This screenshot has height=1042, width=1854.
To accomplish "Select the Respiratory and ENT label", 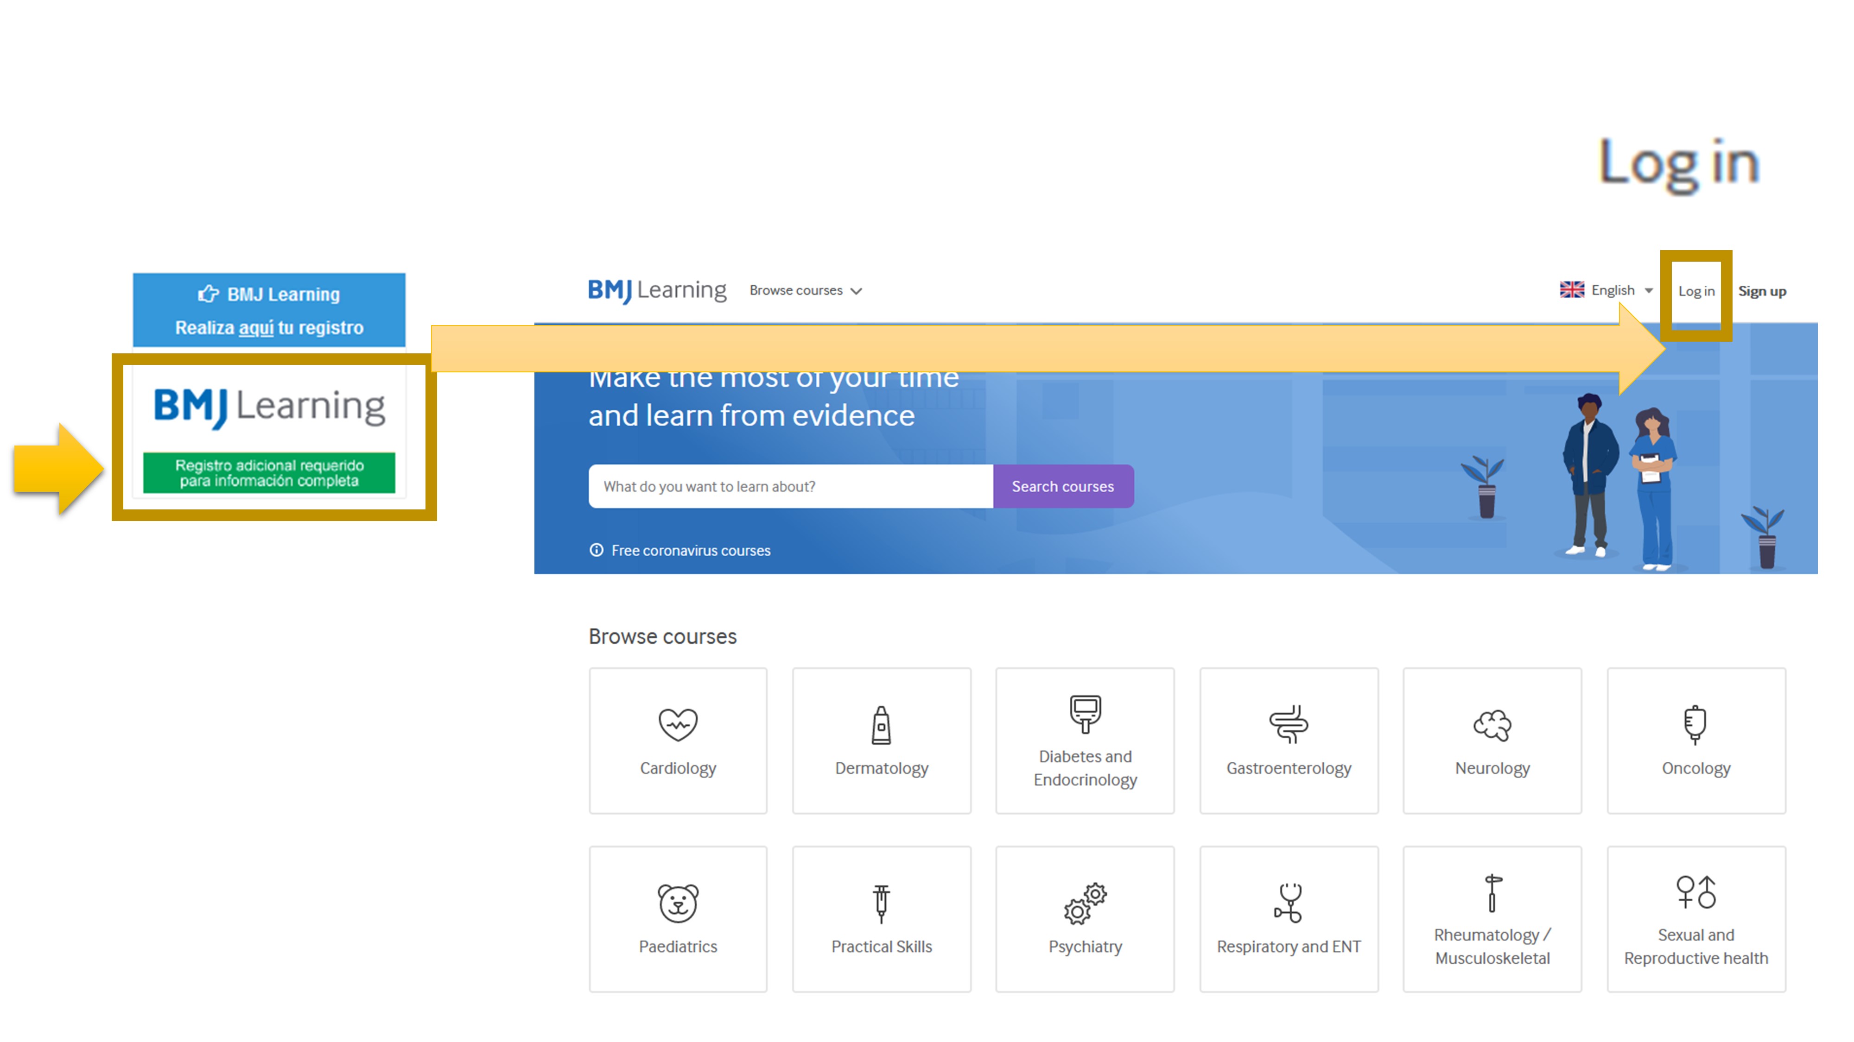I will [x=1289, y=946].
